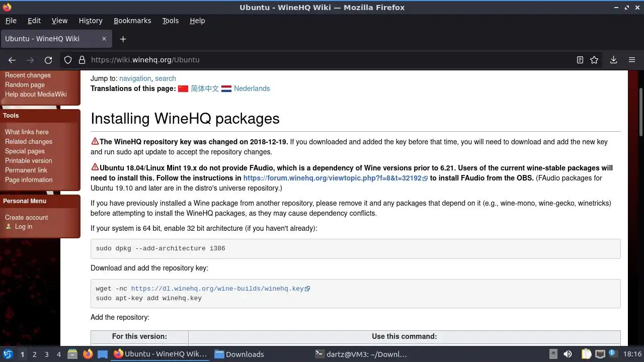Open the Firefox hamburger application menu
The width and height of the screenshot is (644, 362).
click(x=632, y=60)
